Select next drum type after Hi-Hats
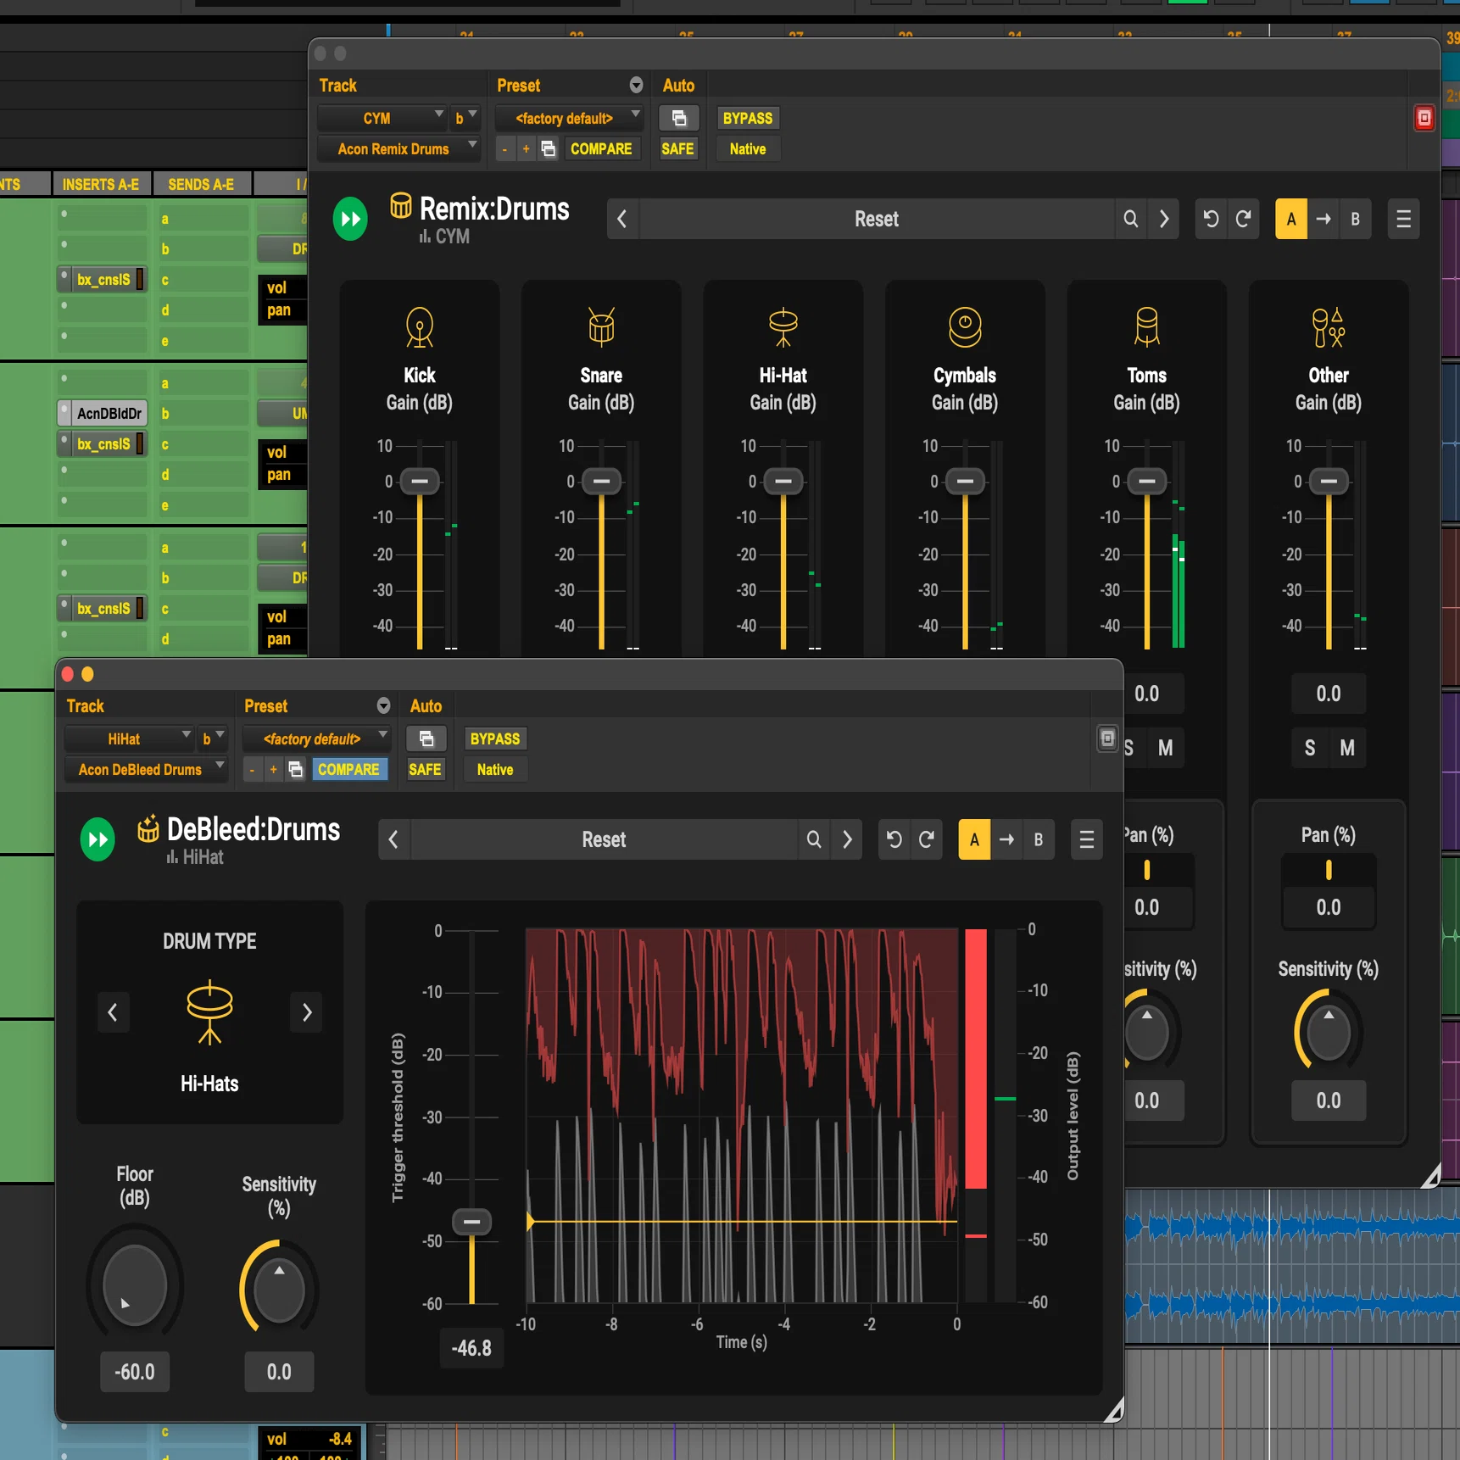Image resolution: width=1460 pixels, height=1460 pixels. coord(307,1011)
